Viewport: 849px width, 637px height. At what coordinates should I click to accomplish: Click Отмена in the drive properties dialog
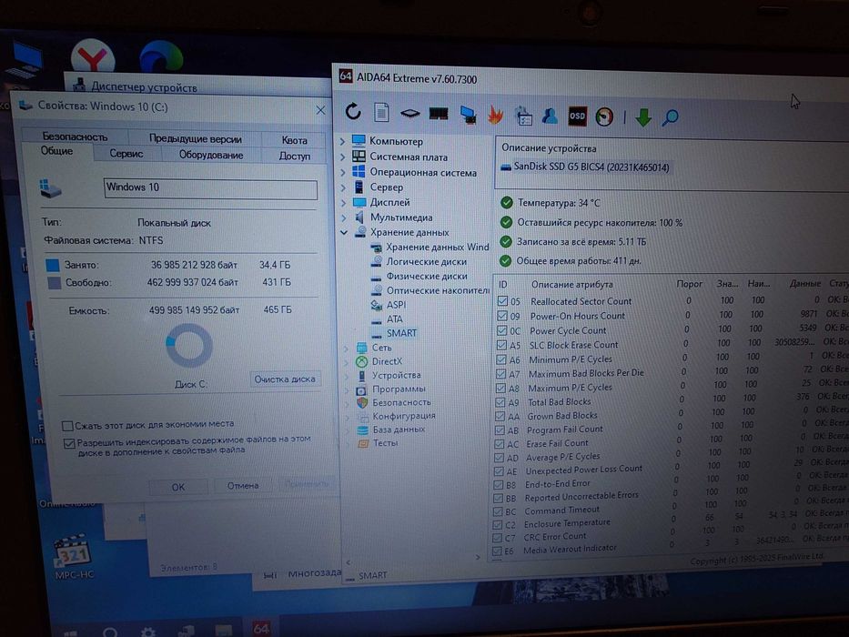click(x=243, y=486)
